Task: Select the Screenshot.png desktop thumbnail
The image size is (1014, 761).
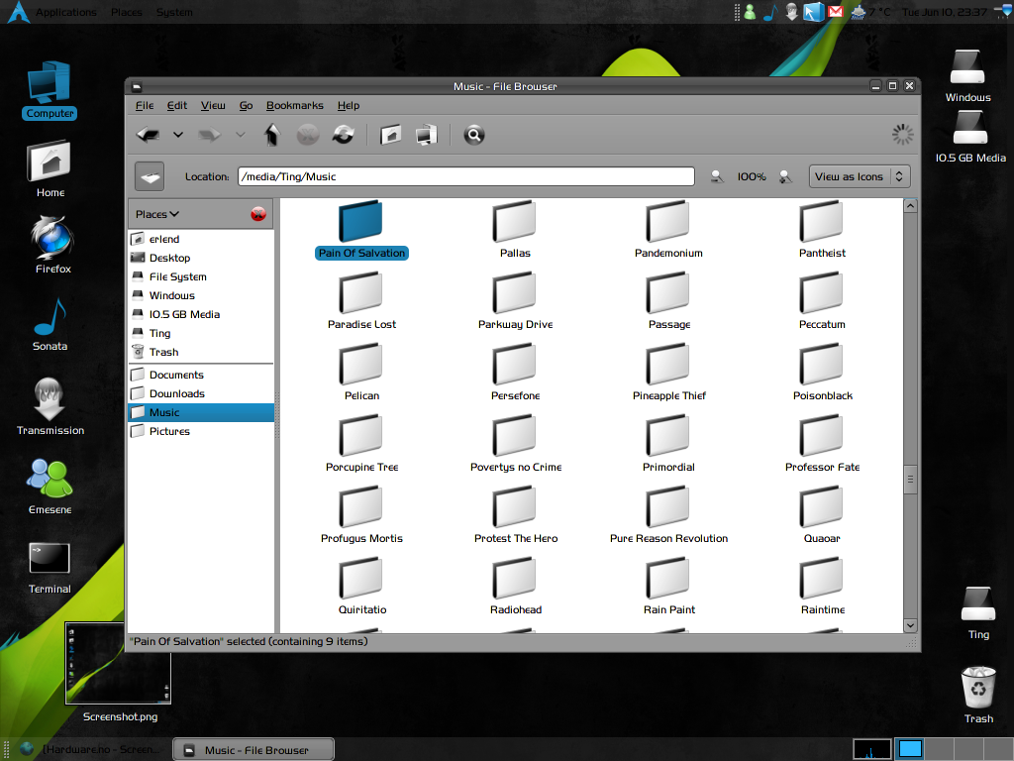Action: pos(119,673)
